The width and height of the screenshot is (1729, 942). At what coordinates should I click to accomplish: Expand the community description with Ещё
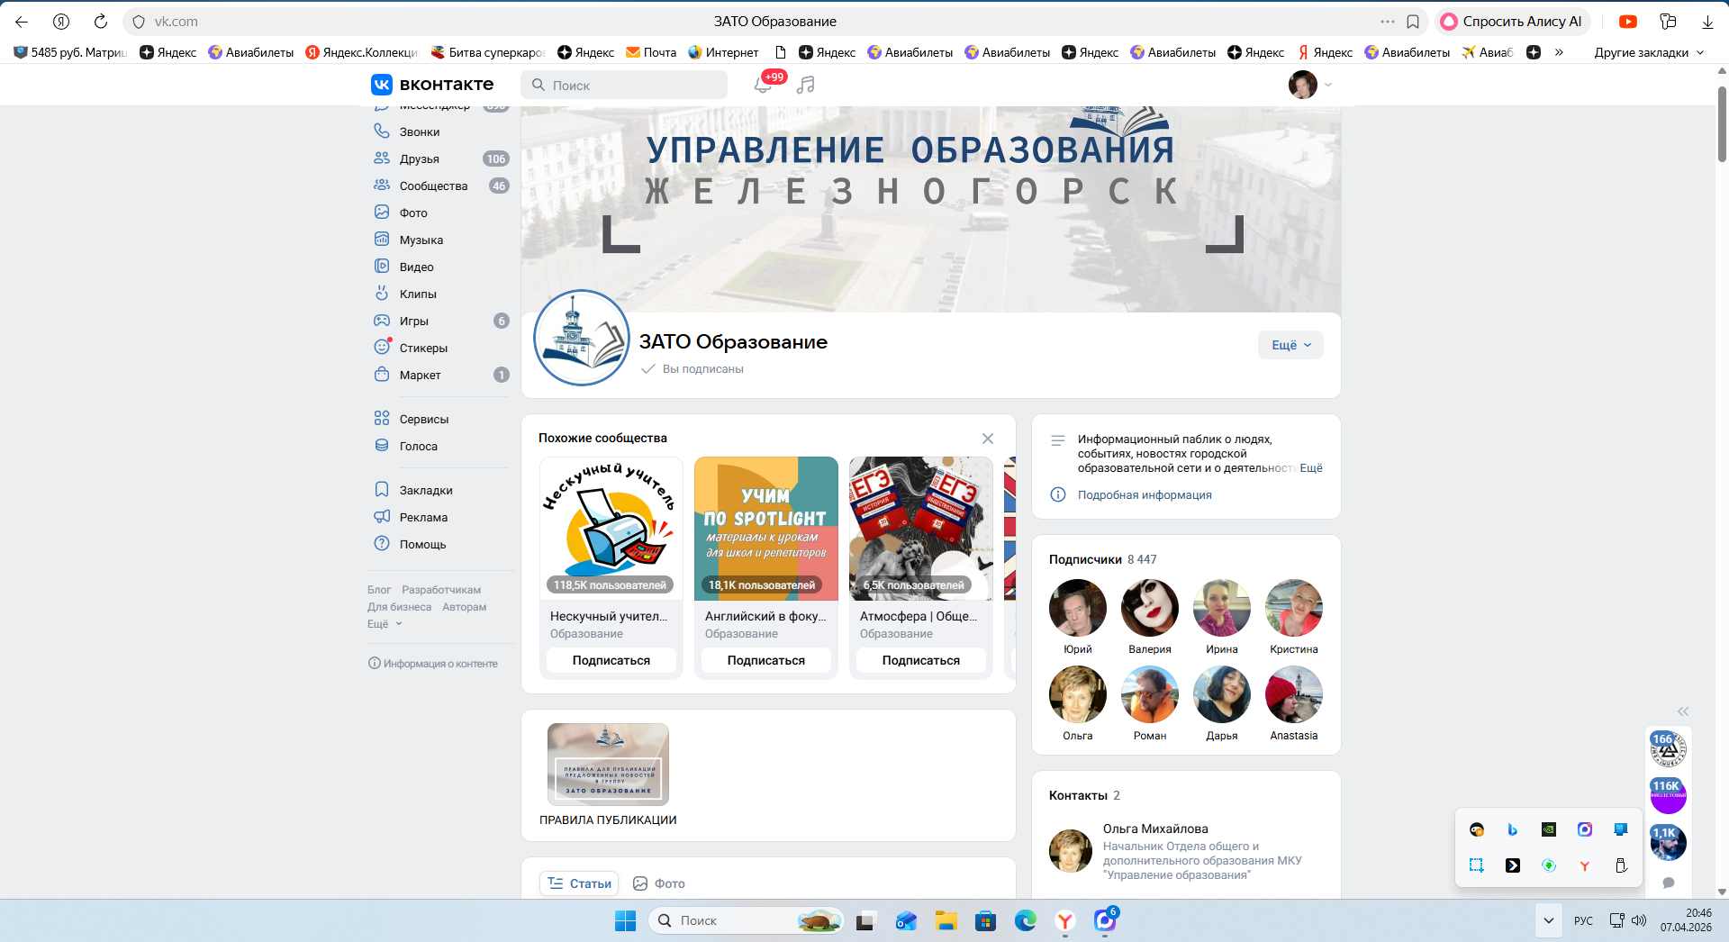point(1311,468)
